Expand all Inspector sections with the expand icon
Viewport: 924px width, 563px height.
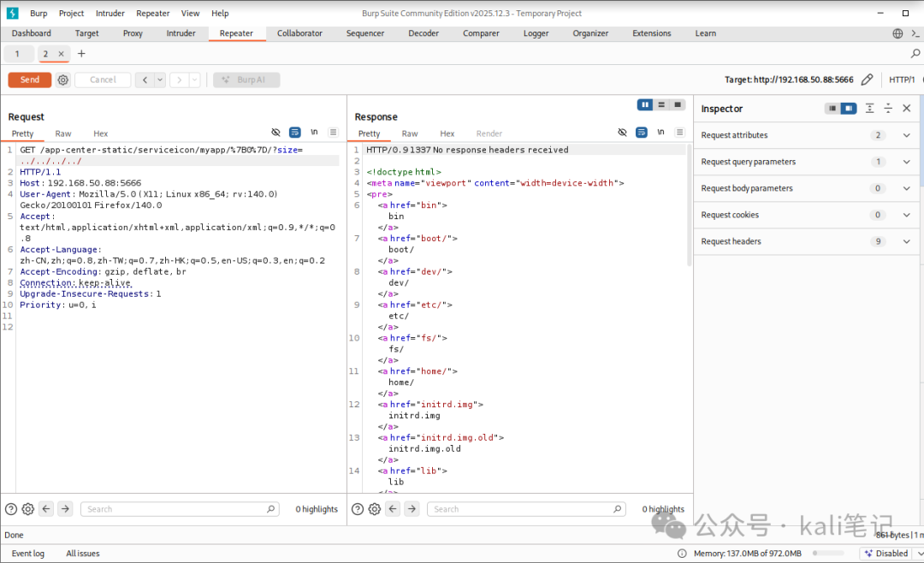pos(868,109)
